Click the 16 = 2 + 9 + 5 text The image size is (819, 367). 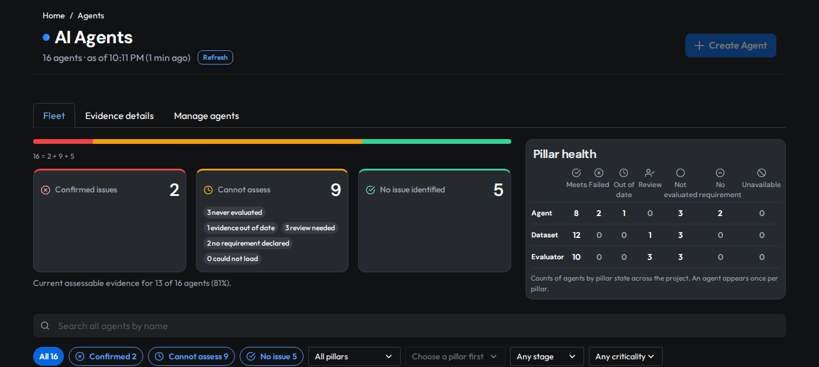54,156
